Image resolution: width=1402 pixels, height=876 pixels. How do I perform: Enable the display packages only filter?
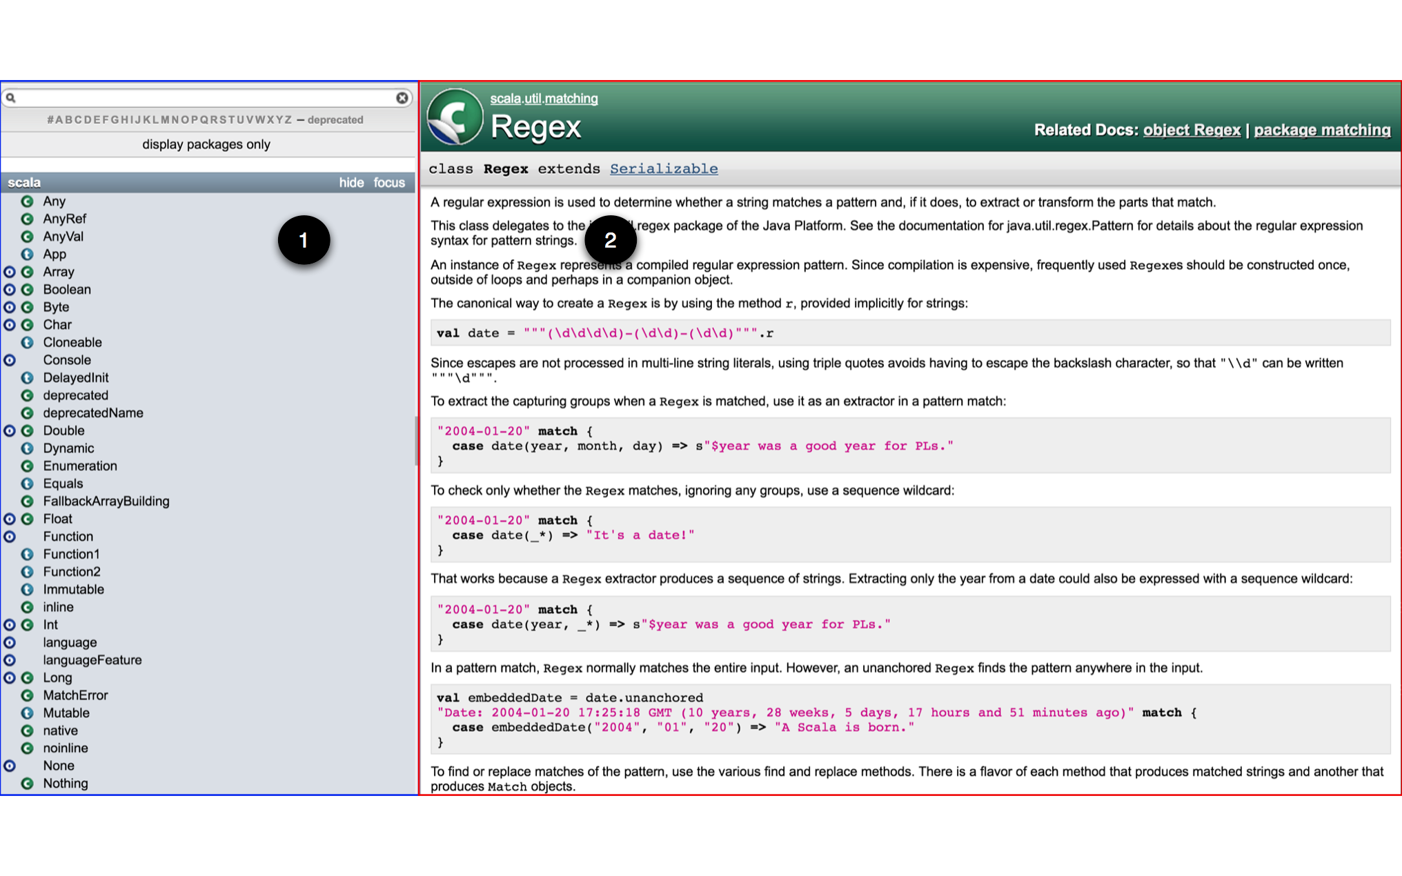point(206,144)
